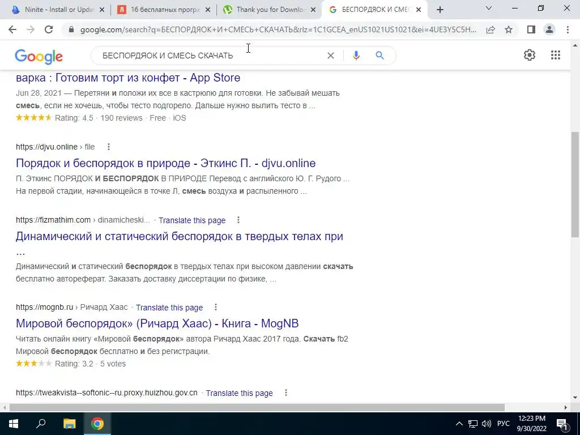Show hidden system tray icons
Viewport: 580px width, 435px height.
459,424
